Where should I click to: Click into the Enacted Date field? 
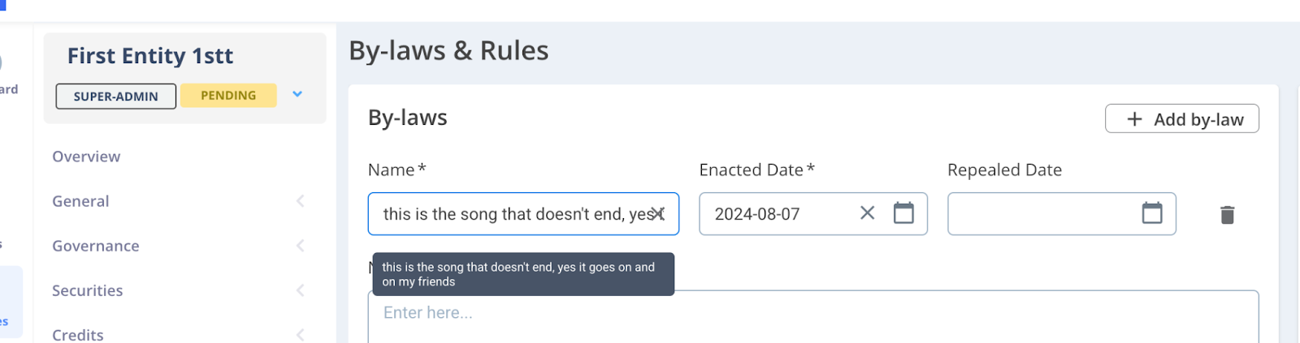[x=772, y=214]
